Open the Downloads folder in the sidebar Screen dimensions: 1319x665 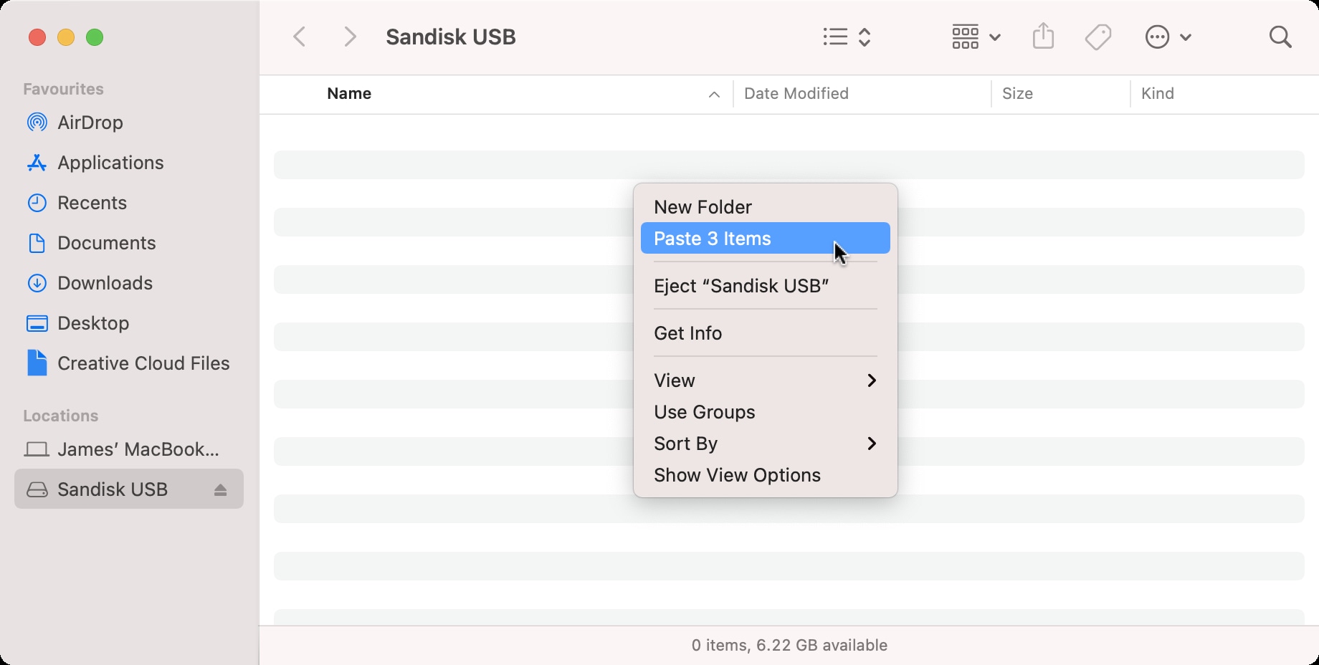[x=105, y=283]
